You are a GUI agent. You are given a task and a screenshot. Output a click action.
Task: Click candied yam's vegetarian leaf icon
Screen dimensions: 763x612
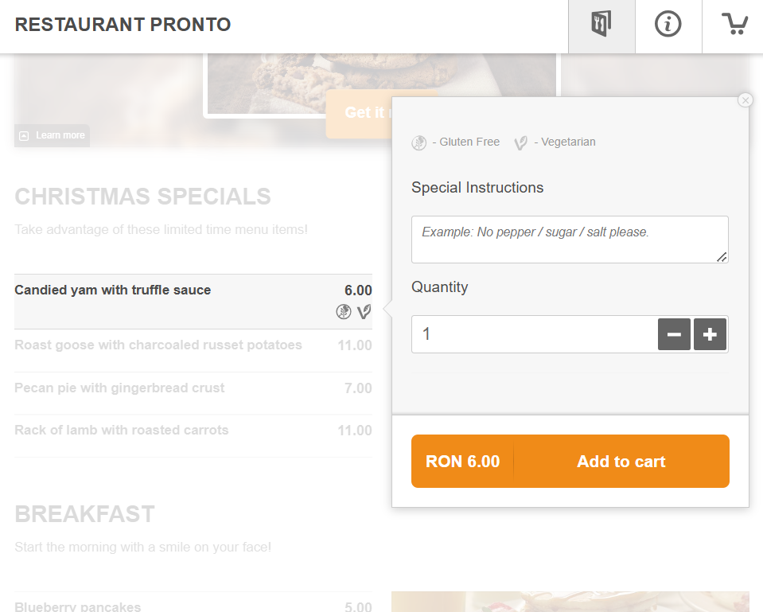coord(364,312)
